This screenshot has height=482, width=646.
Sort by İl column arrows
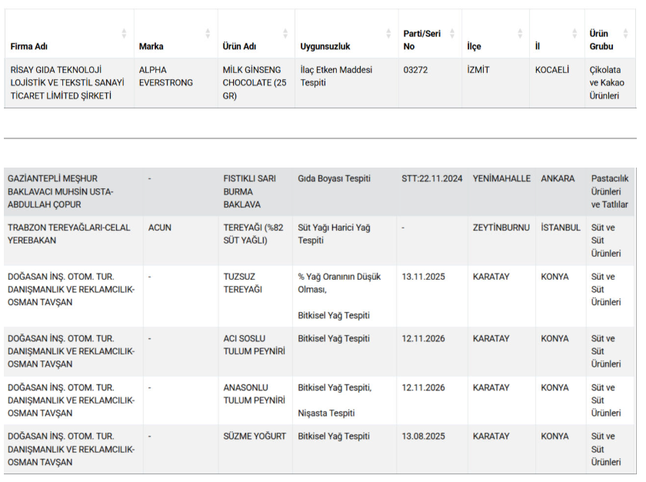(x=574, y=33)
